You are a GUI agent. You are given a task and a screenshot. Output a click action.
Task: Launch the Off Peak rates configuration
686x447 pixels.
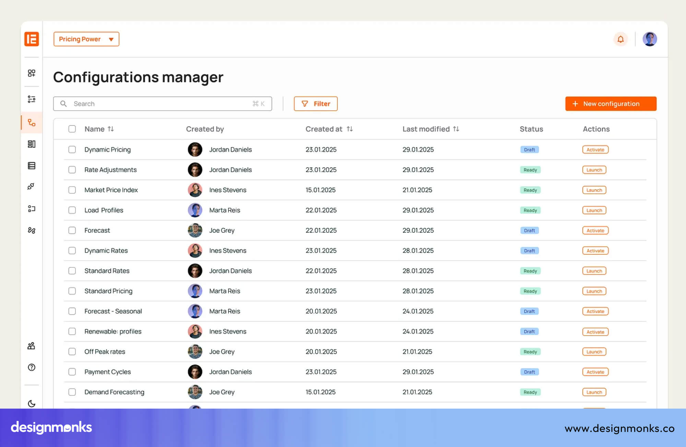pos(594,352)
